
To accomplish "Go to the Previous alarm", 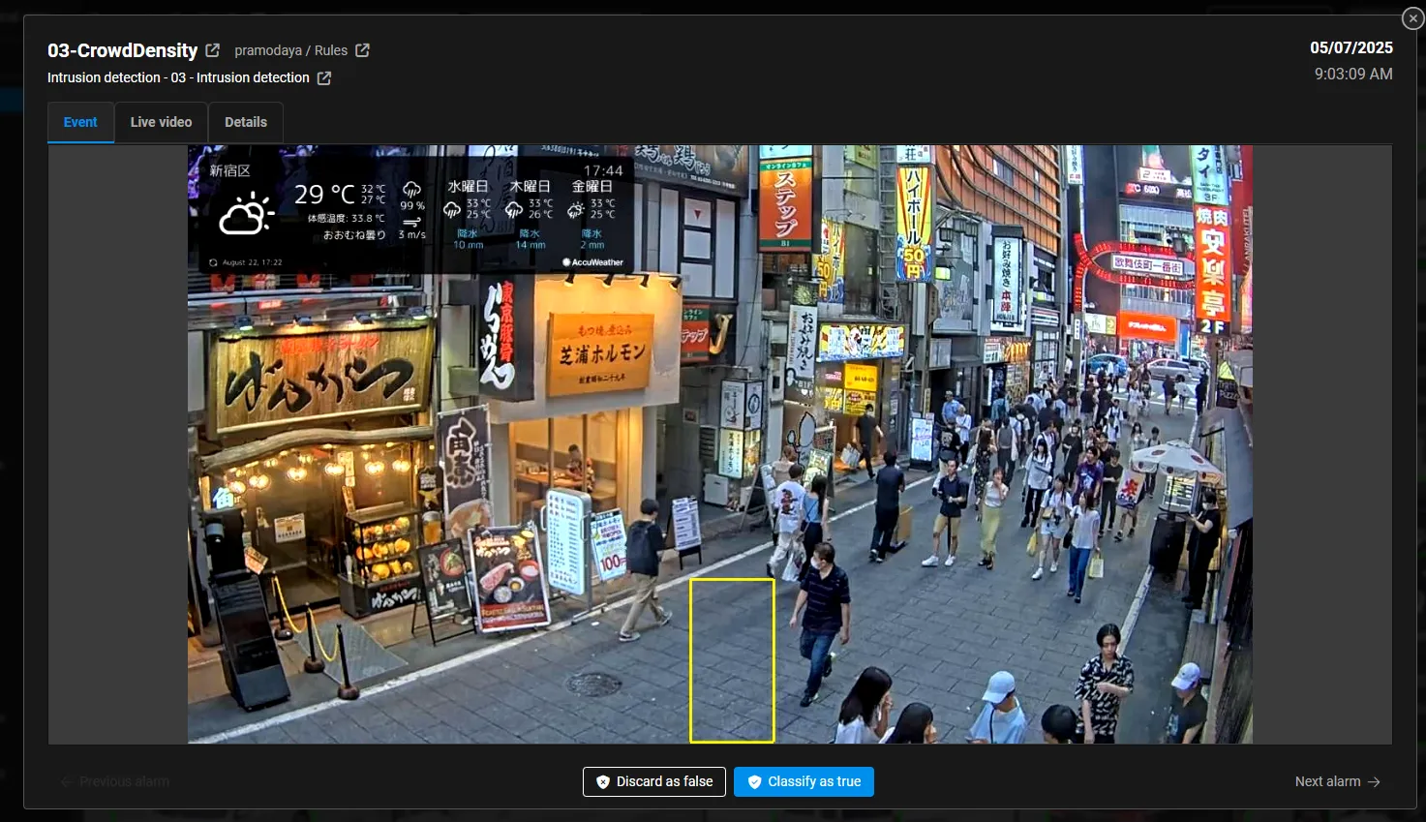I will pyautogui.click(x=114, y=781).
